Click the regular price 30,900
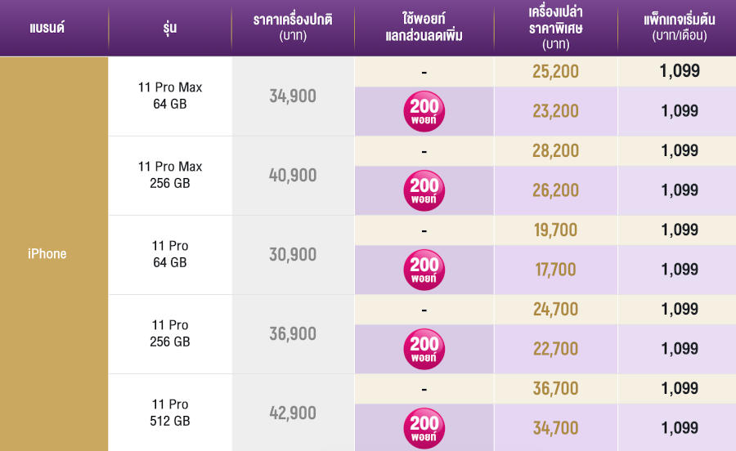The width and height of the screenshot is (736, 451). 293,254
